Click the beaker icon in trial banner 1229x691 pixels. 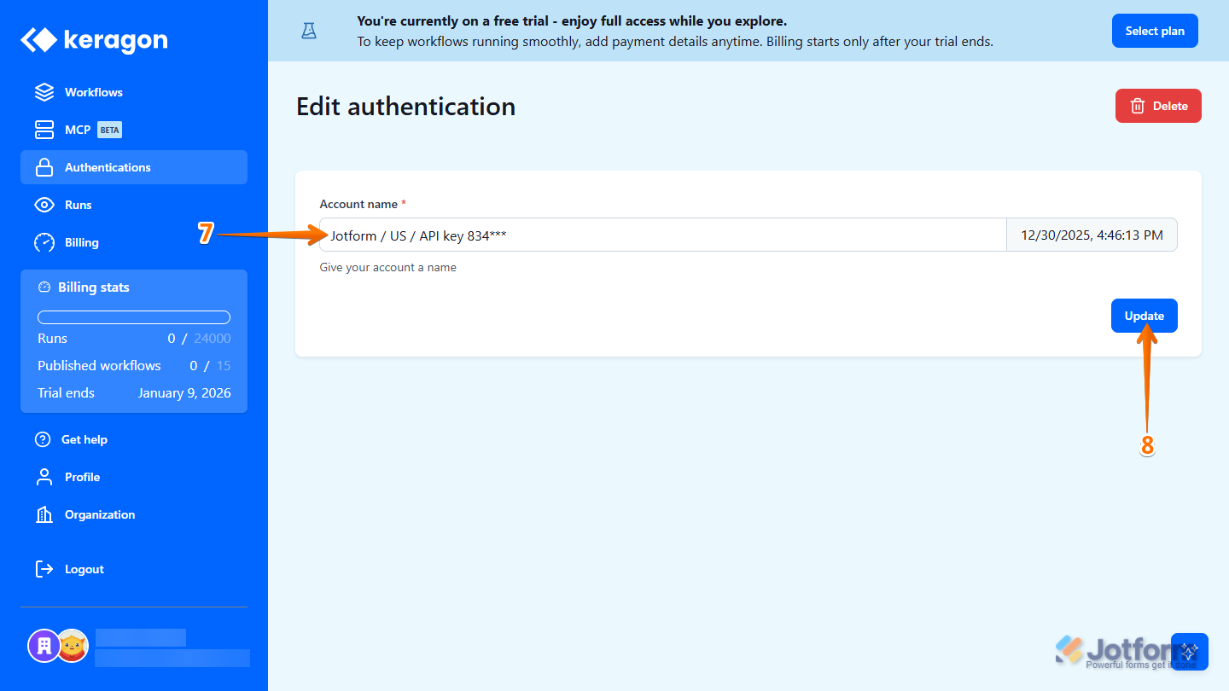(308, 30)
